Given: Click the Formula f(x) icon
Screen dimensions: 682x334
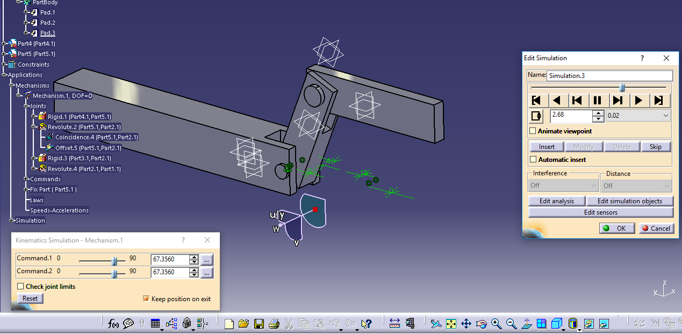Looking at the screenshot, I should 113,323.
